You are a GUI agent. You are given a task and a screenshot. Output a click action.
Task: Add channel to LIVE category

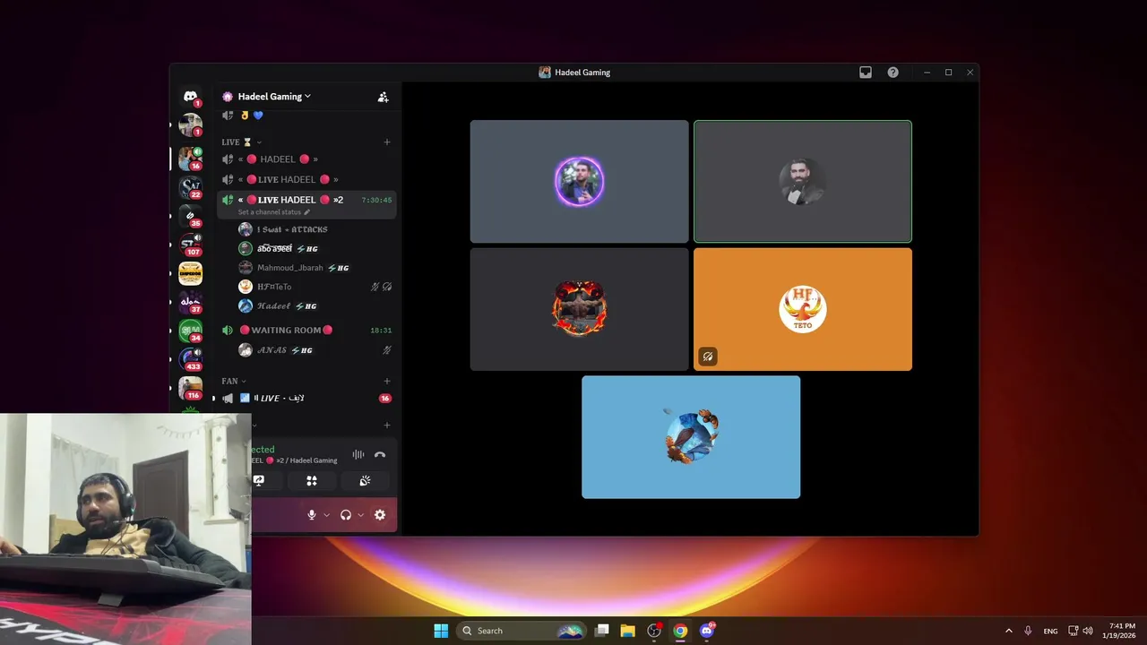pyautogui.click(x=387, y=142)
